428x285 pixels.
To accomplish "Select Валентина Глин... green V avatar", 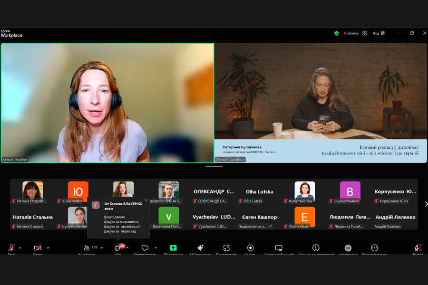I will point(169,217).
